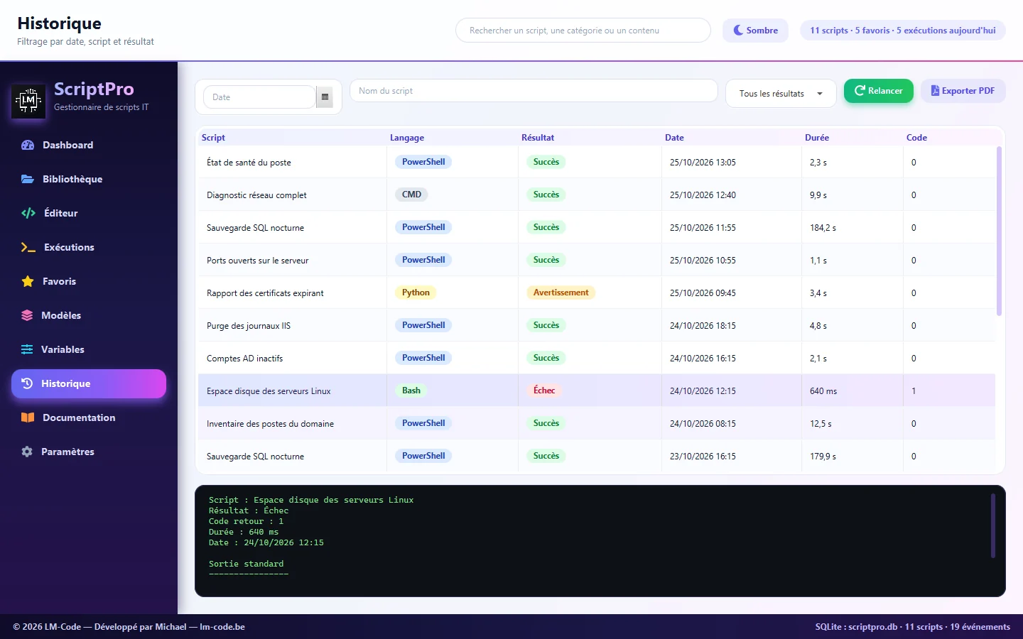This screenshot has height=639, width=1023.
Task: Open the calendar picker beside Date field
Action: (x=325, y=97)
